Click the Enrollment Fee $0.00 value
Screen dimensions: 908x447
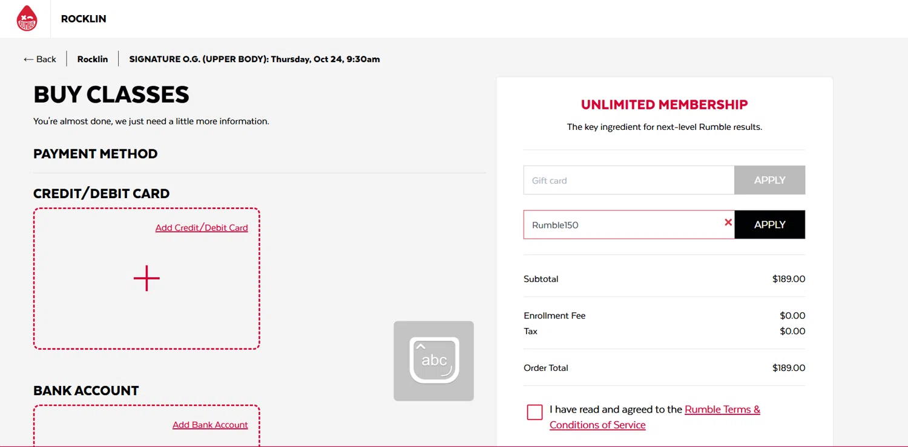click(792, 315)
